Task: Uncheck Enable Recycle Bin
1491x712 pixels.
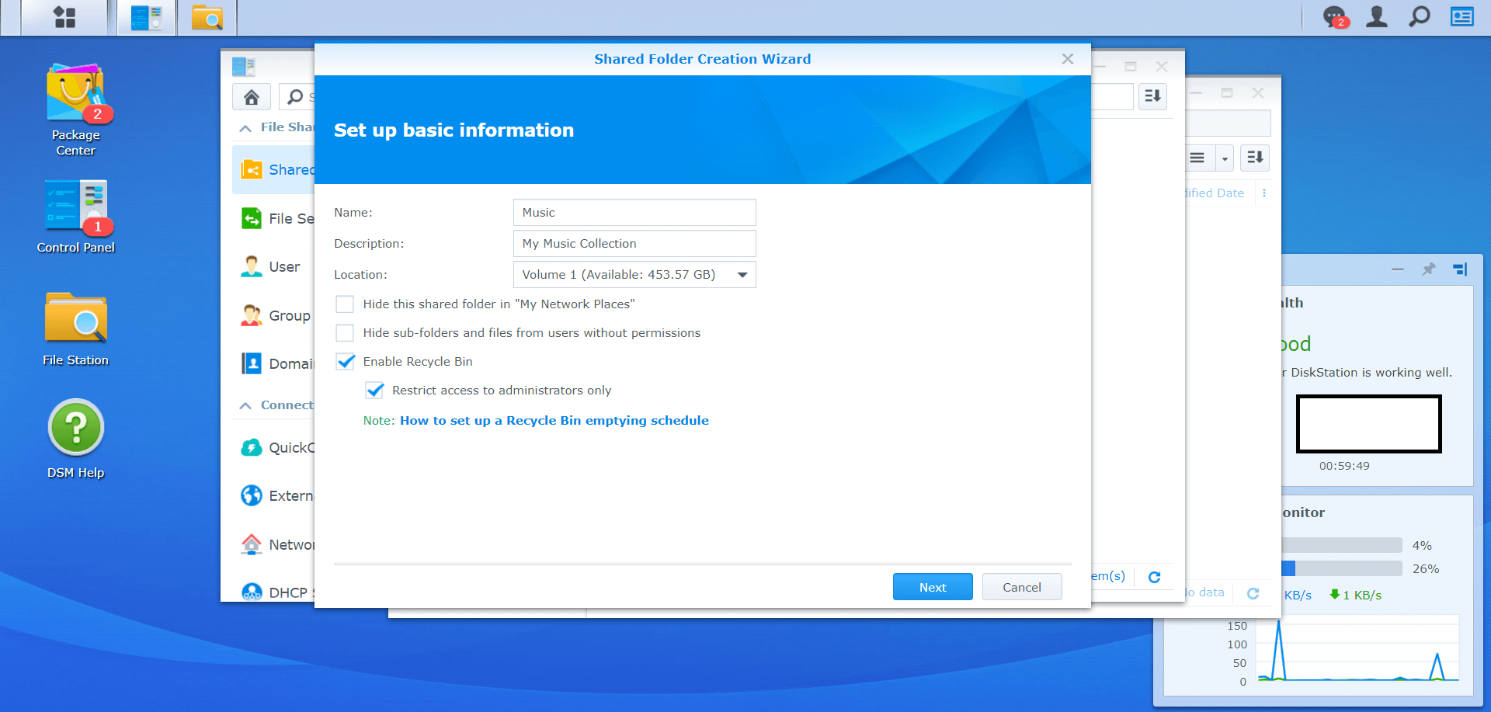Action: (x=346, y=361)
